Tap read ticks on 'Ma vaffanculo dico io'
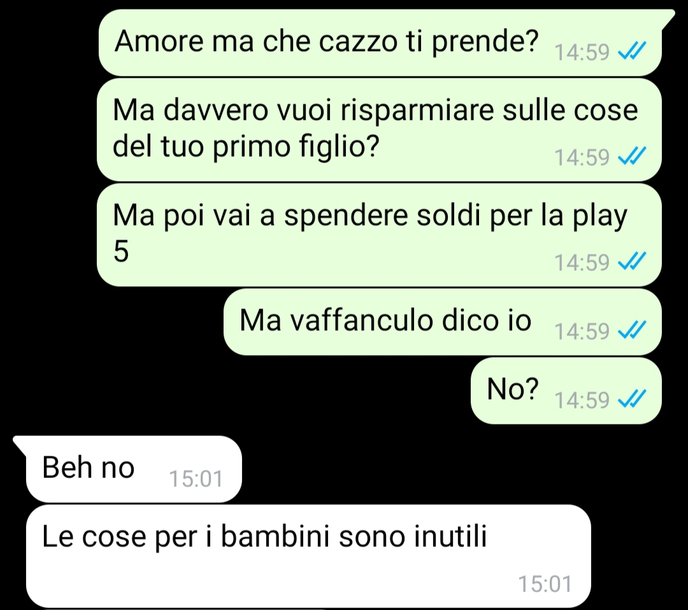The width and height of the screenshot is (688, 610). pos(631,330)
